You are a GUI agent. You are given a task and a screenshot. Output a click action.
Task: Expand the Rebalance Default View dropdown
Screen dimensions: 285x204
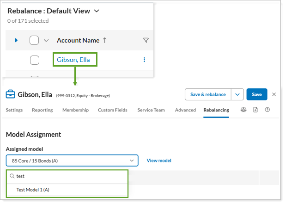point(96,11)
